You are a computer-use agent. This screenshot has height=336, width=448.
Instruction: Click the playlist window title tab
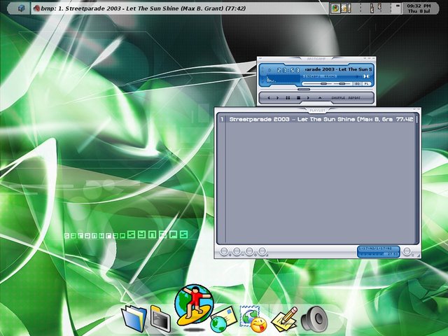[x=317, y=110]
